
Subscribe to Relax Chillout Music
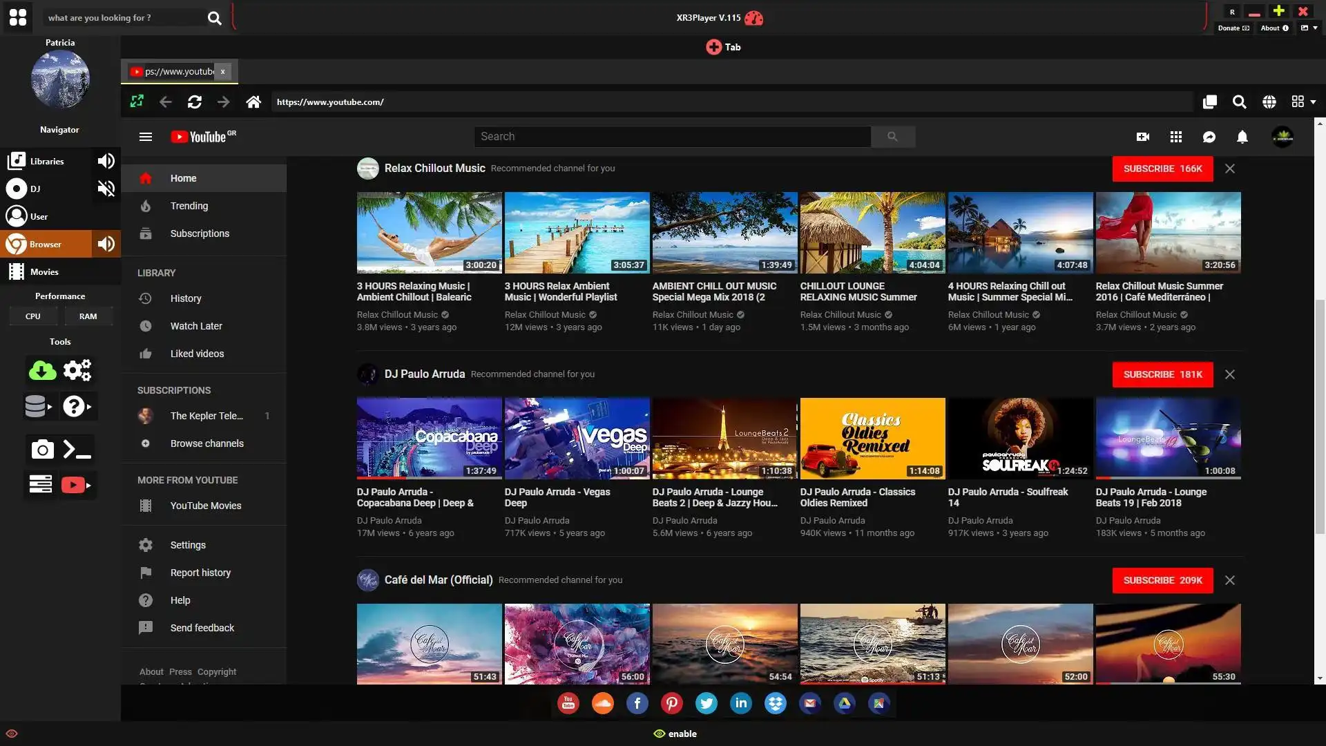coord(1162,169)
